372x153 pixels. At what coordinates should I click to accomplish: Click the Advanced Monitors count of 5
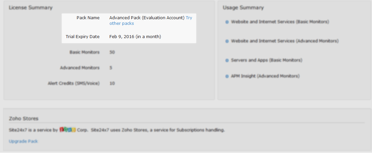[x=111, y=68]
